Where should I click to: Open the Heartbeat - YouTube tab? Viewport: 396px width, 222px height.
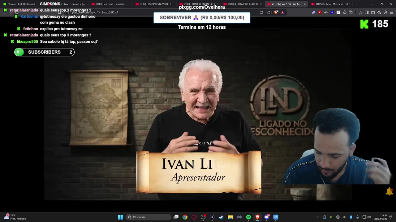110,4
